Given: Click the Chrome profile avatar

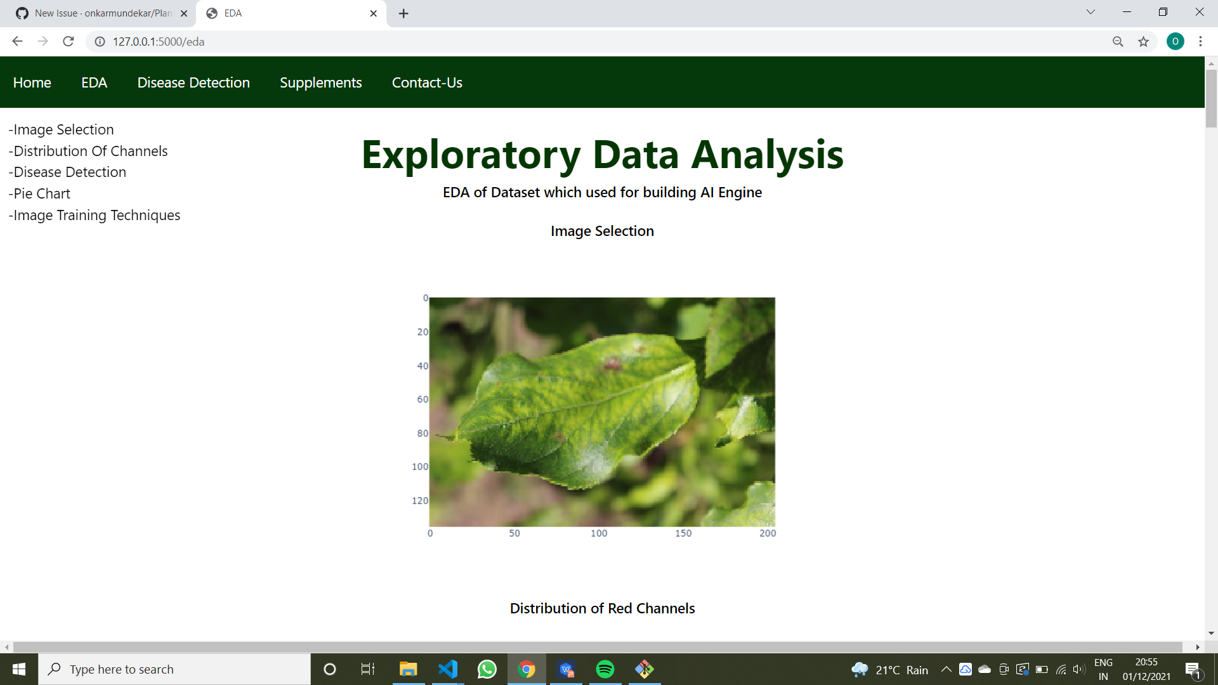Looking at the screenshot, I should [x=1176, y=41].
